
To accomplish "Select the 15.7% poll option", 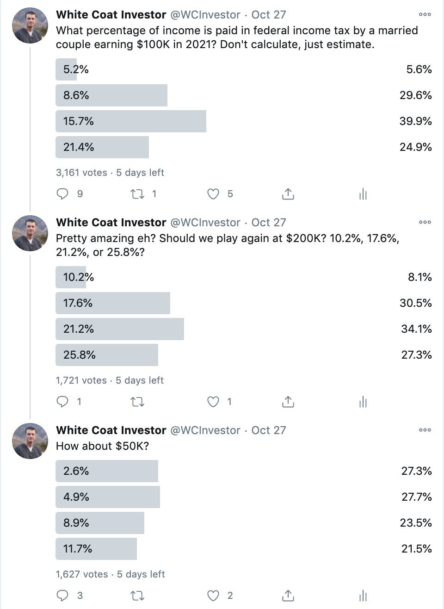I will (244, 121).
